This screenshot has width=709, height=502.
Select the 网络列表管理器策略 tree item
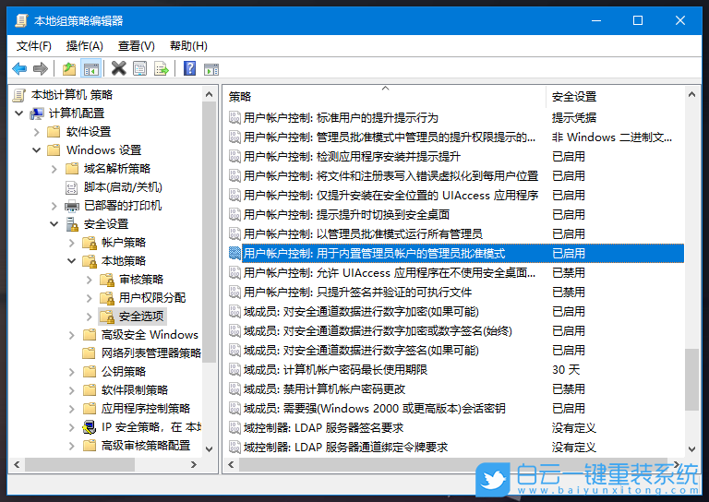[151, 353]
